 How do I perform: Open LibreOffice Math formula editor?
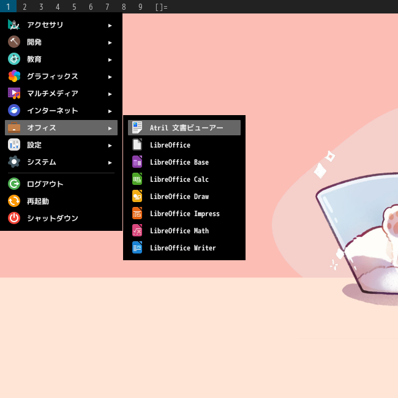tap(184, 230)
